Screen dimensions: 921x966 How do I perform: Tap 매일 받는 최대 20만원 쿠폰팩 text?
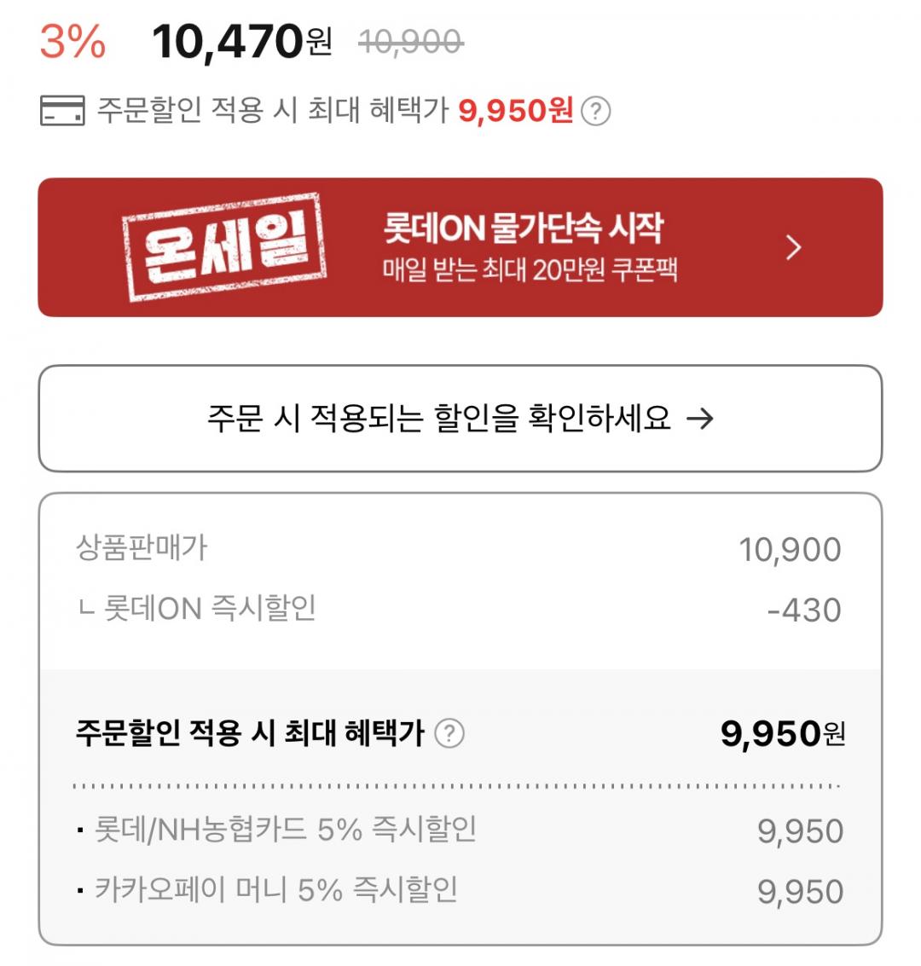pos(530,270)
